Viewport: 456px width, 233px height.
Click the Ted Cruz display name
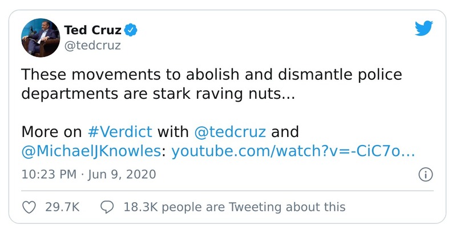[91, 29]
